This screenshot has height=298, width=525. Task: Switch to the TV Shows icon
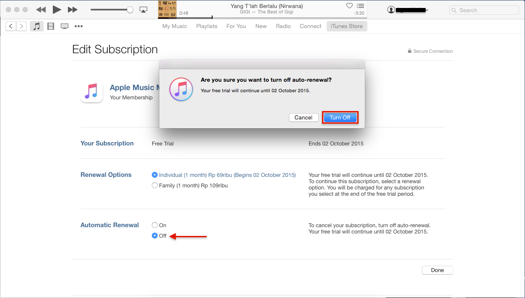coord(65,26)
